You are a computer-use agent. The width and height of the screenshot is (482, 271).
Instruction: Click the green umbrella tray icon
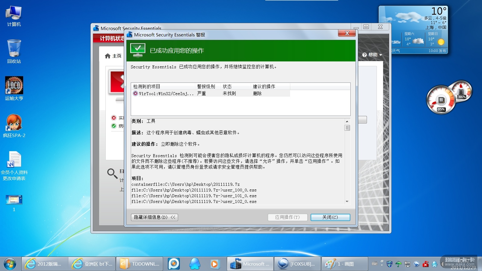point(399,264)
